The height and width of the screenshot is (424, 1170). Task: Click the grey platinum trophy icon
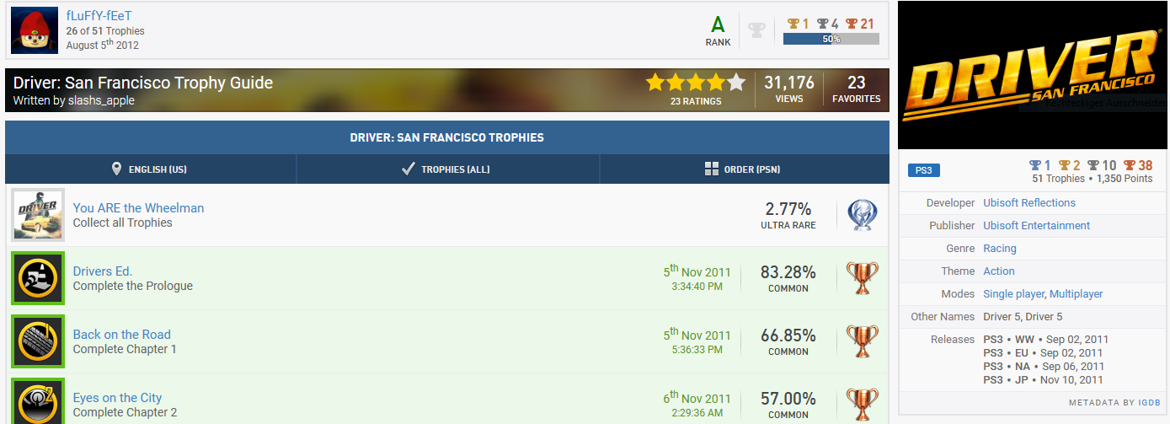pyautogui.click(x=757, y=30)
